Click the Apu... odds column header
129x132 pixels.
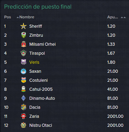[x=112, y=17]
